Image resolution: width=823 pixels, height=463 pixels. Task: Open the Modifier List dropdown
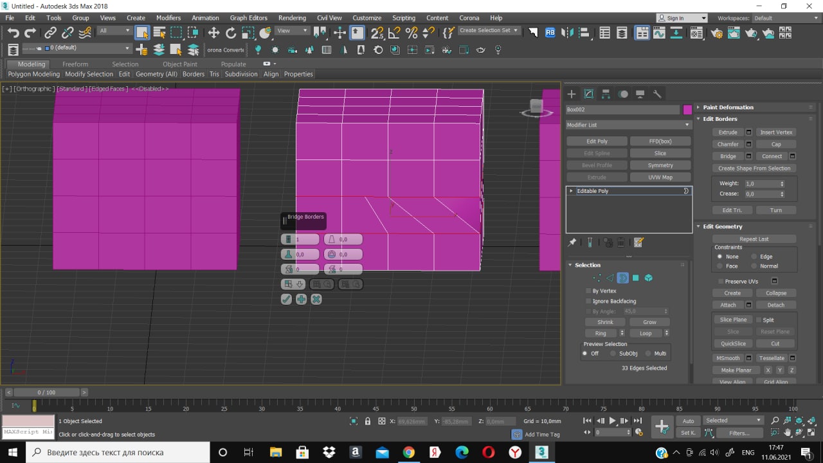pyautogui.click(x=628, y=125)
